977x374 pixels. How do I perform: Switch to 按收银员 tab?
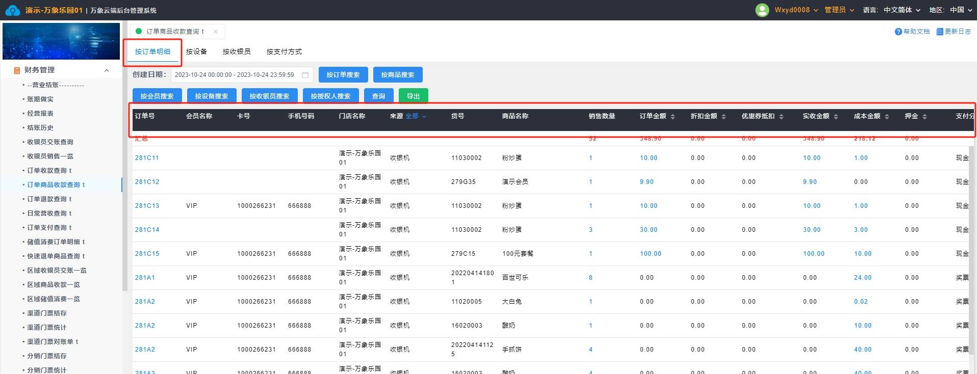(x=237, y=51)
